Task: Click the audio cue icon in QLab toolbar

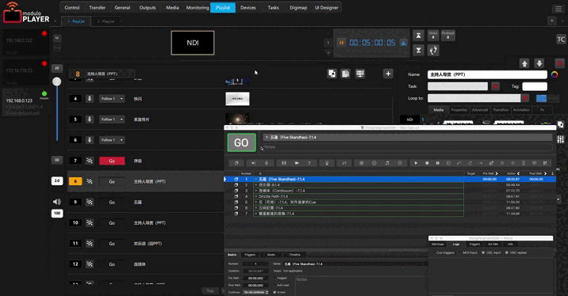Action: coord(253,163)
